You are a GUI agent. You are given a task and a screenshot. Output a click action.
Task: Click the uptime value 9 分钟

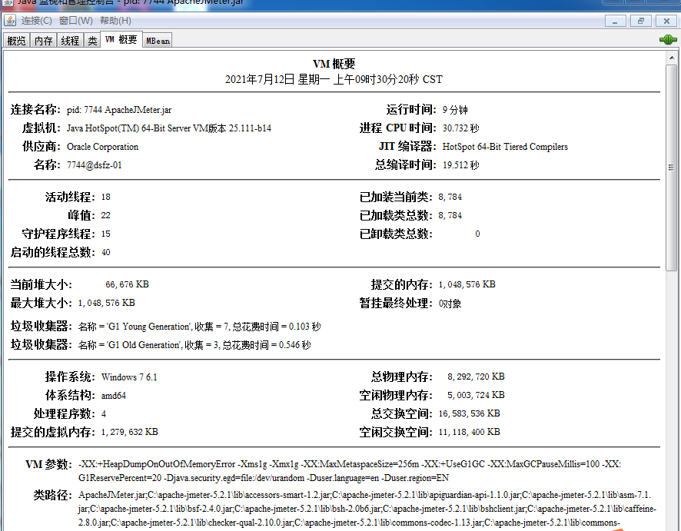click(x=455, y=110)
